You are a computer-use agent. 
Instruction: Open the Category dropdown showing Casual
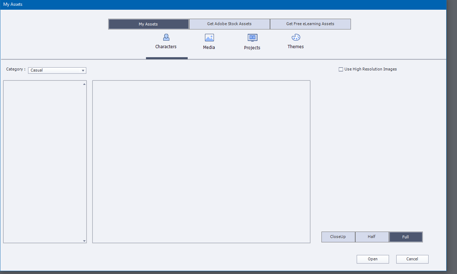57,70
